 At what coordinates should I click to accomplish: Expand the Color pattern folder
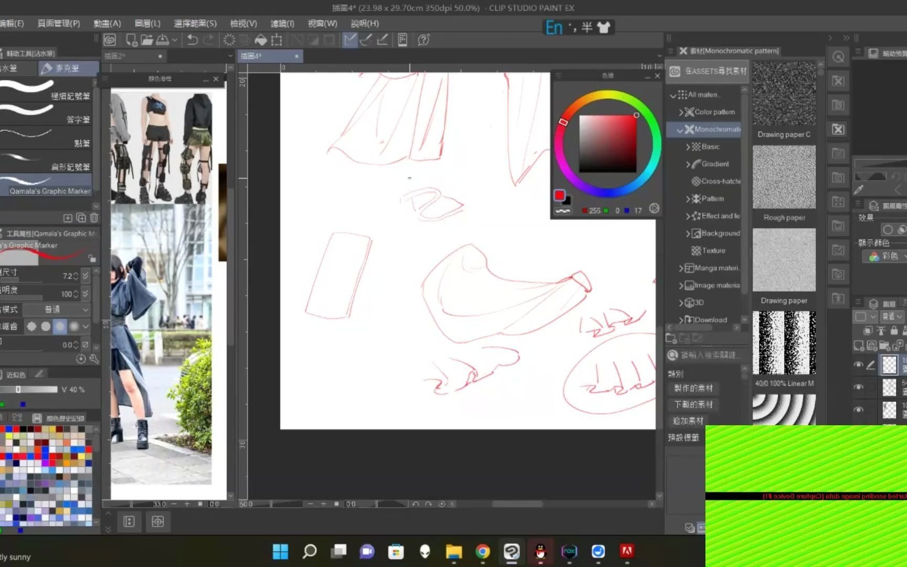click(681, 112)
